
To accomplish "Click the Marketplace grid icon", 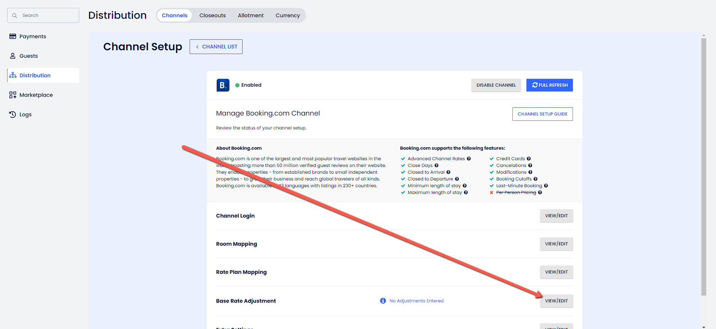I will pyautogui.click(x=13, y=95).
